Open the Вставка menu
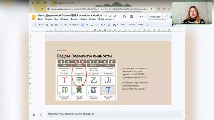The image size is (214, 120). 64,19
